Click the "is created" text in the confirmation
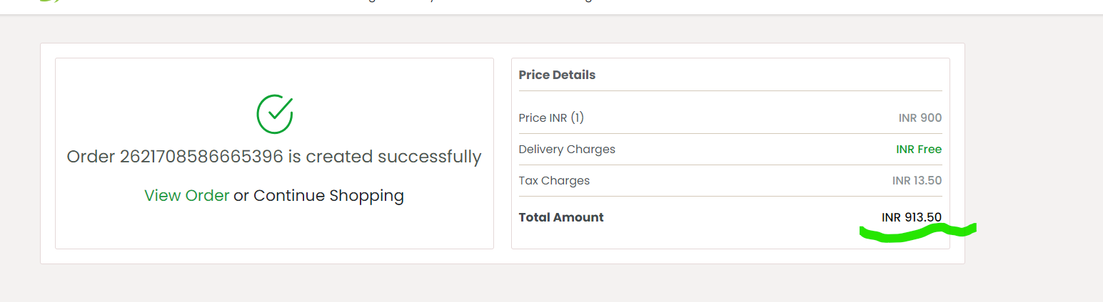This screenshot has height=302, width=1103. click(331, 157)
